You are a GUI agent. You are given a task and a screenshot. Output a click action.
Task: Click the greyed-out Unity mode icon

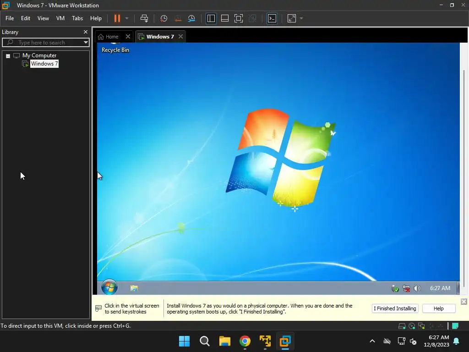(252, 18)
